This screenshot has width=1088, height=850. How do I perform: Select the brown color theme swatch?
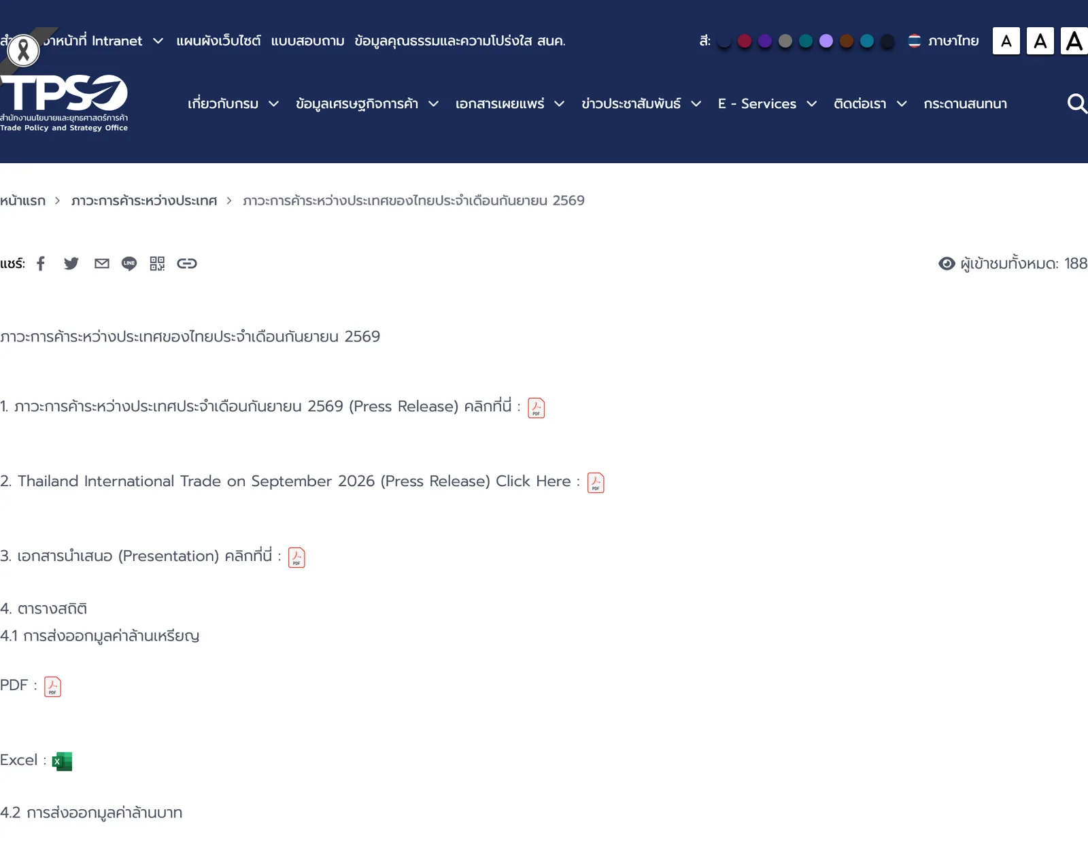847,41
